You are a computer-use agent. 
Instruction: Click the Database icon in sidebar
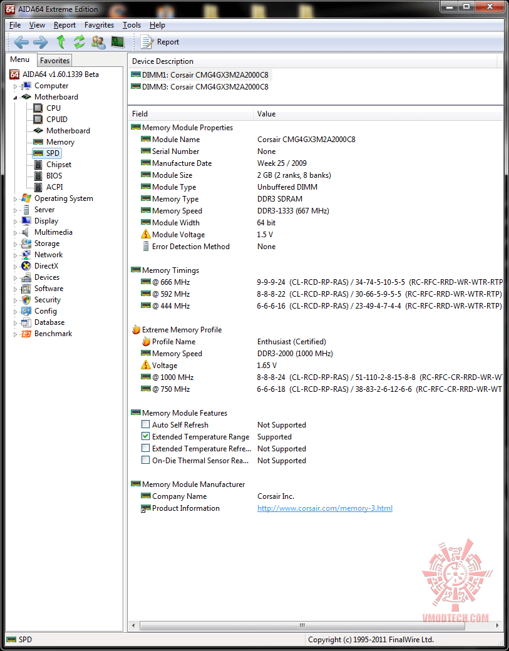click(x=26, y=322)
